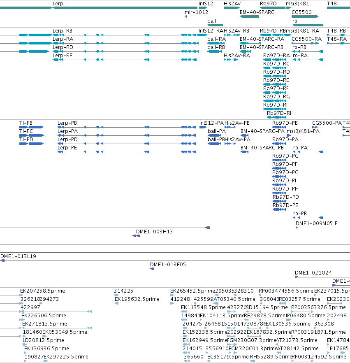Select the Lerp-RE transcript label
Viewport: 350px width, 363px height.
point(63,56)
